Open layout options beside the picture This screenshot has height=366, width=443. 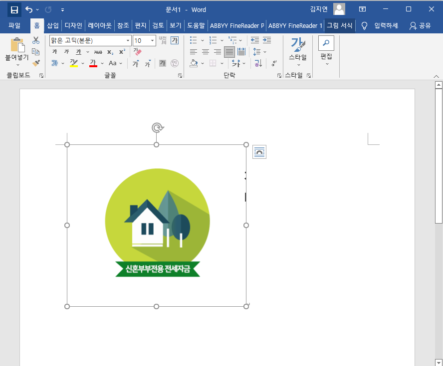(259, 152)
